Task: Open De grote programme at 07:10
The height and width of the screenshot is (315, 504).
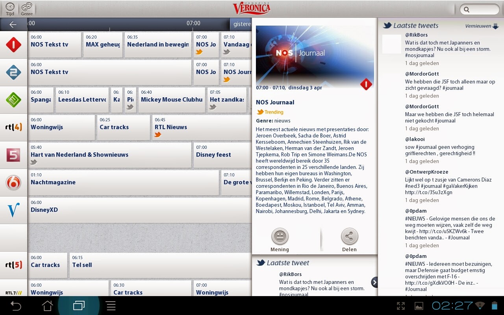Action: (236, 183)
